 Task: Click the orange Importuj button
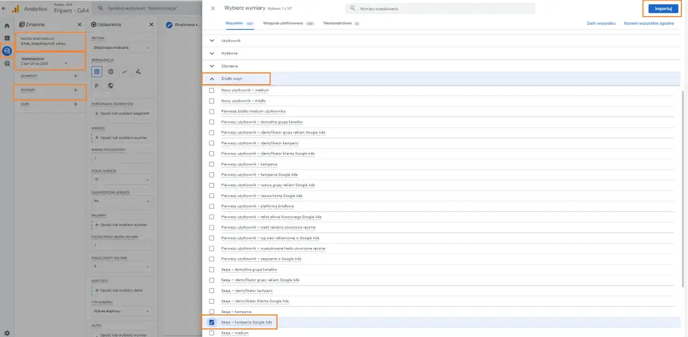[x=663, y=9]
